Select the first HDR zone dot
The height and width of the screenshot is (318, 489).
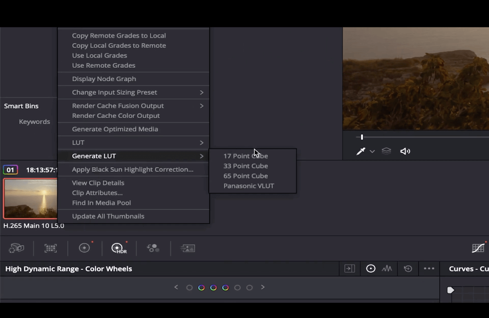[189, 288]
